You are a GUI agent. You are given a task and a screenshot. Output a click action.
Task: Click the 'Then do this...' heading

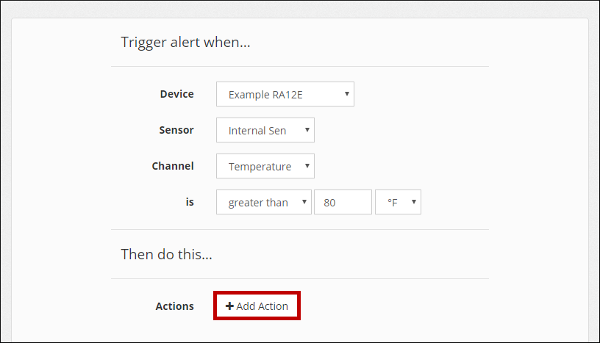pos(166,254)
